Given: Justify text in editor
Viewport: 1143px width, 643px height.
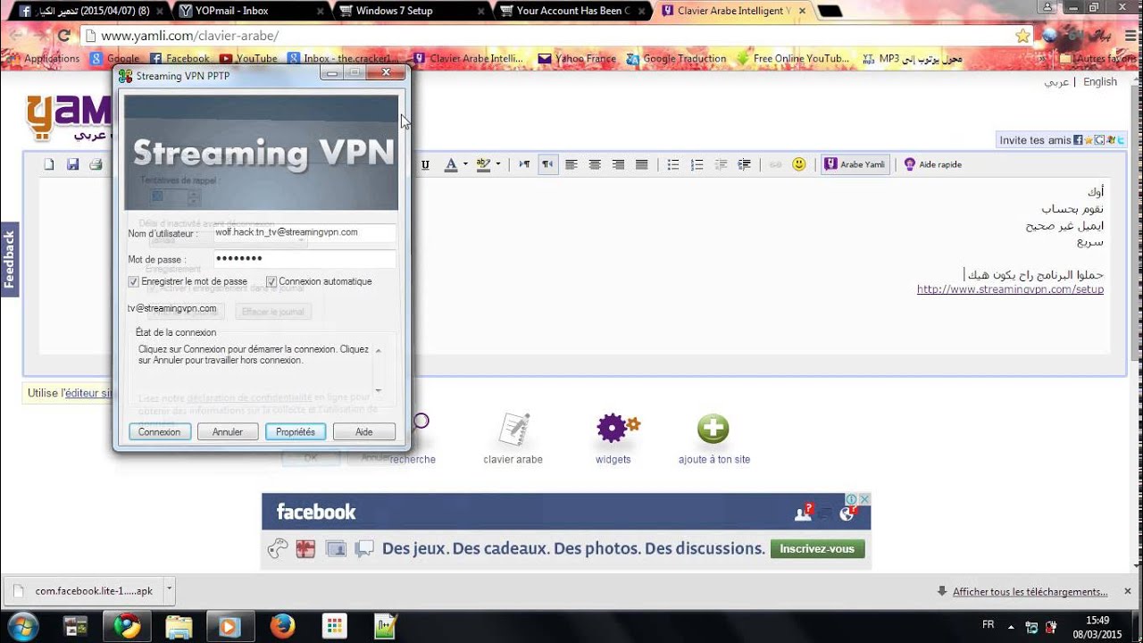Looking at the screenshot, I should [x=641, y=164].
